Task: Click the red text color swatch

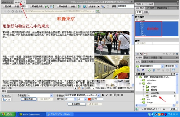Action: [x=89, y=99]
